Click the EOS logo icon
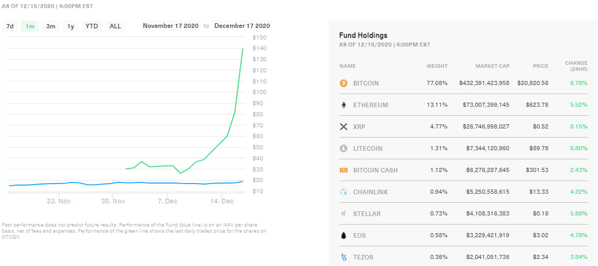Screen dimensions: 598x266 [x=343, y=236]
